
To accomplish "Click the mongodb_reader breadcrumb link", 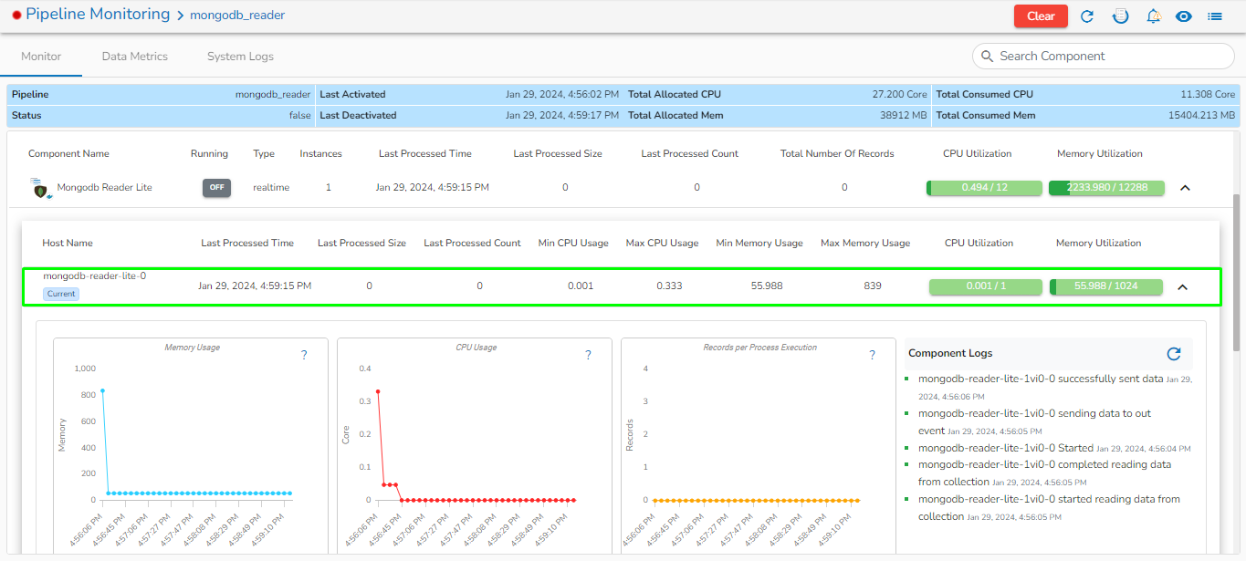I will click(x=236, y=16).
